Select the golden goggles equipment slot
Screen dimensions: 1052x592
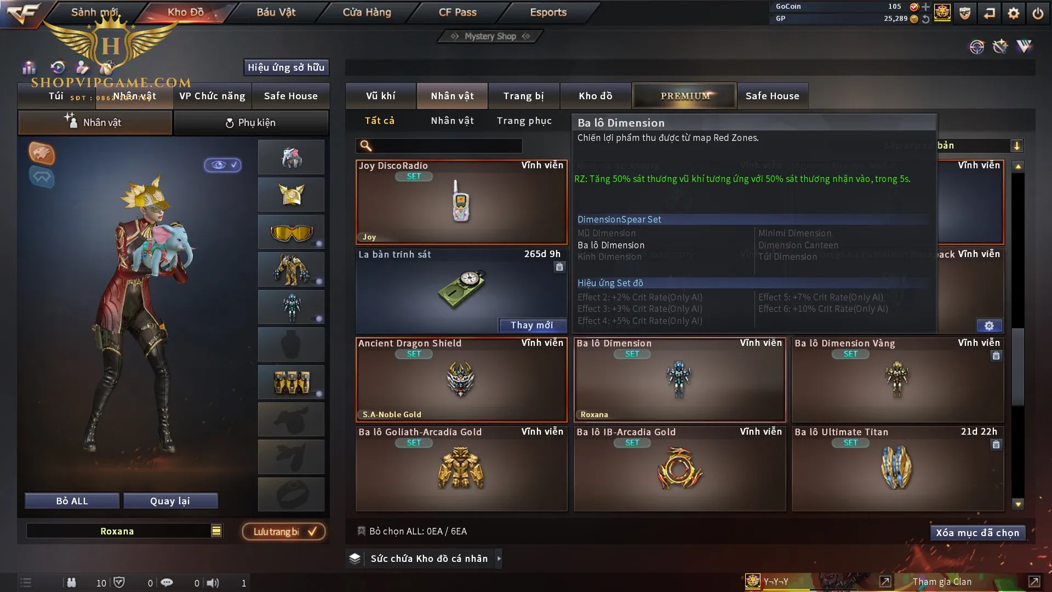(x=291, y=232)
